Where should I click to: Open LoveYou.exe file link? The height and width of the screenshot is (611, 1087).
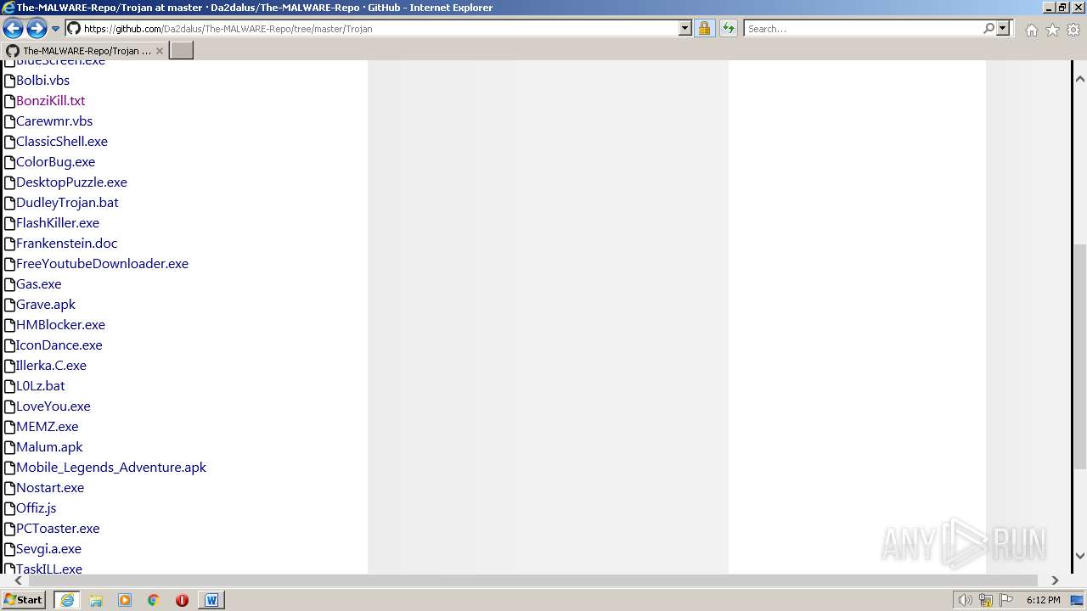click(x=53, y=406)
